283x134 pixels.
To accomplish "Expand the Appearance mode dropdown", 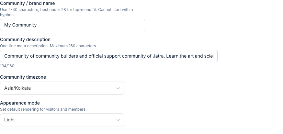I will 62,120.
